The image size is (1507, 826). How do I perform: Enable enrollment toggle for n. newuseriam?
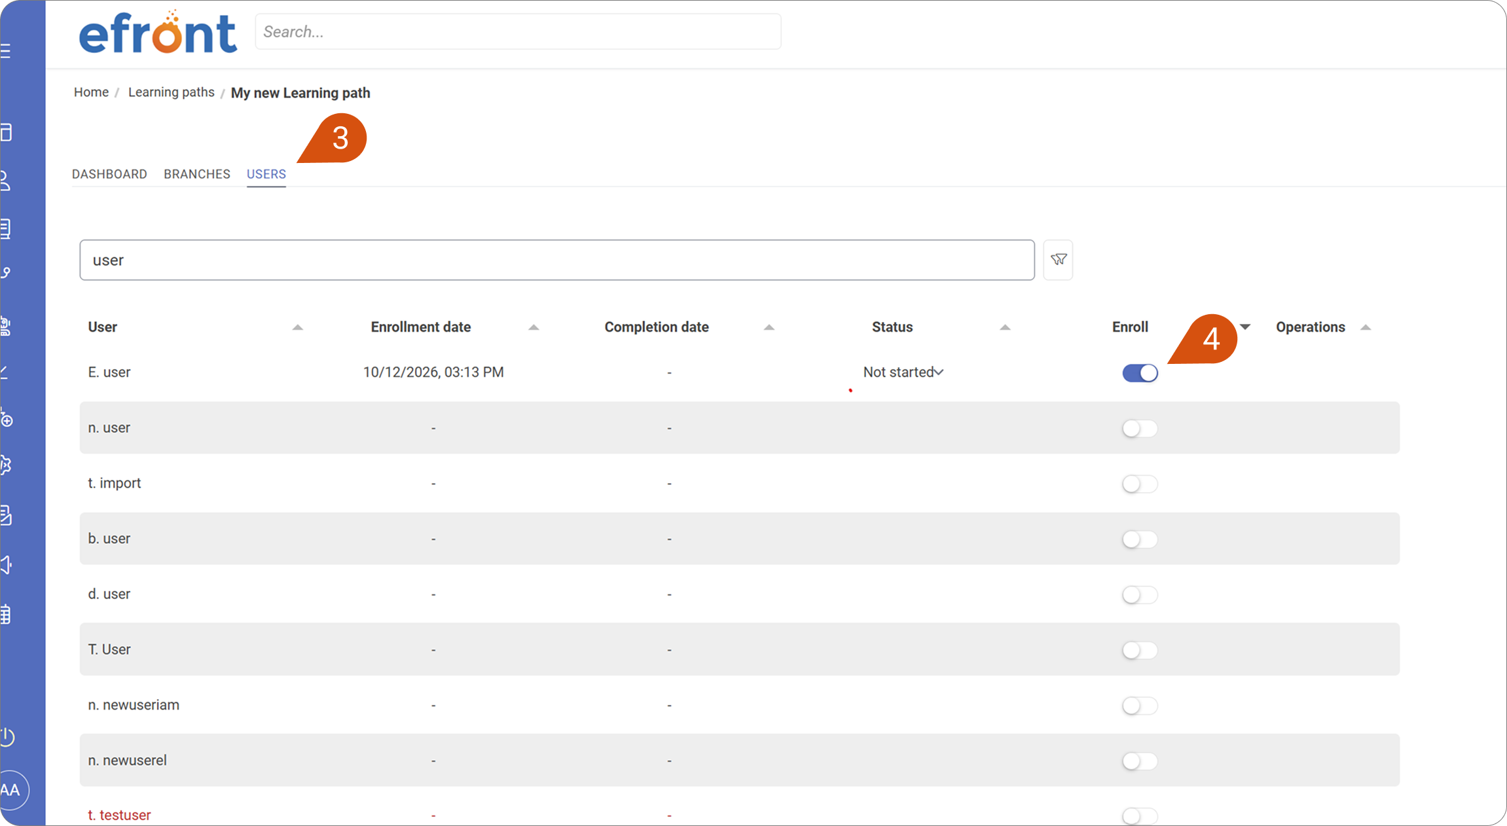click(x=1140, y=706)
